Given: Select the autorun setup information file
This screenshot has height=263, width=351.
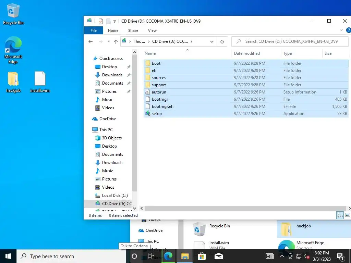Looking at the screenshot, I should (x=246, y=92).
